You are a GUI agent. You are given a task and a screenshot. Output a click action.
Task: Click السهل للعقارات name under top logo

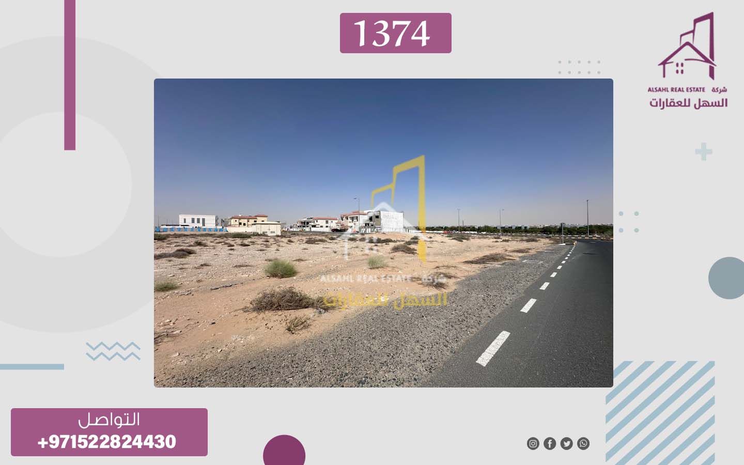688,103
